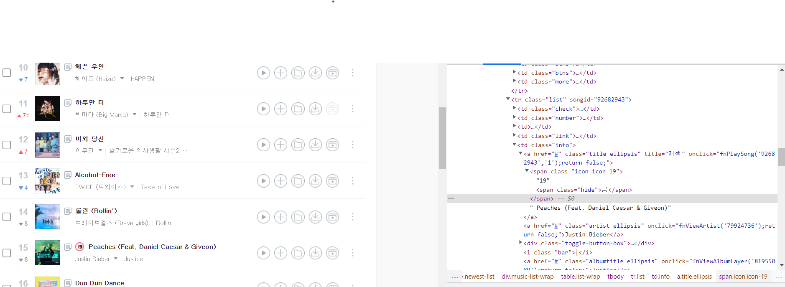The height and width of the screenshot is (287, 785).
Task: Play the song 비와 당신
Action: click(x=263, y=145)
